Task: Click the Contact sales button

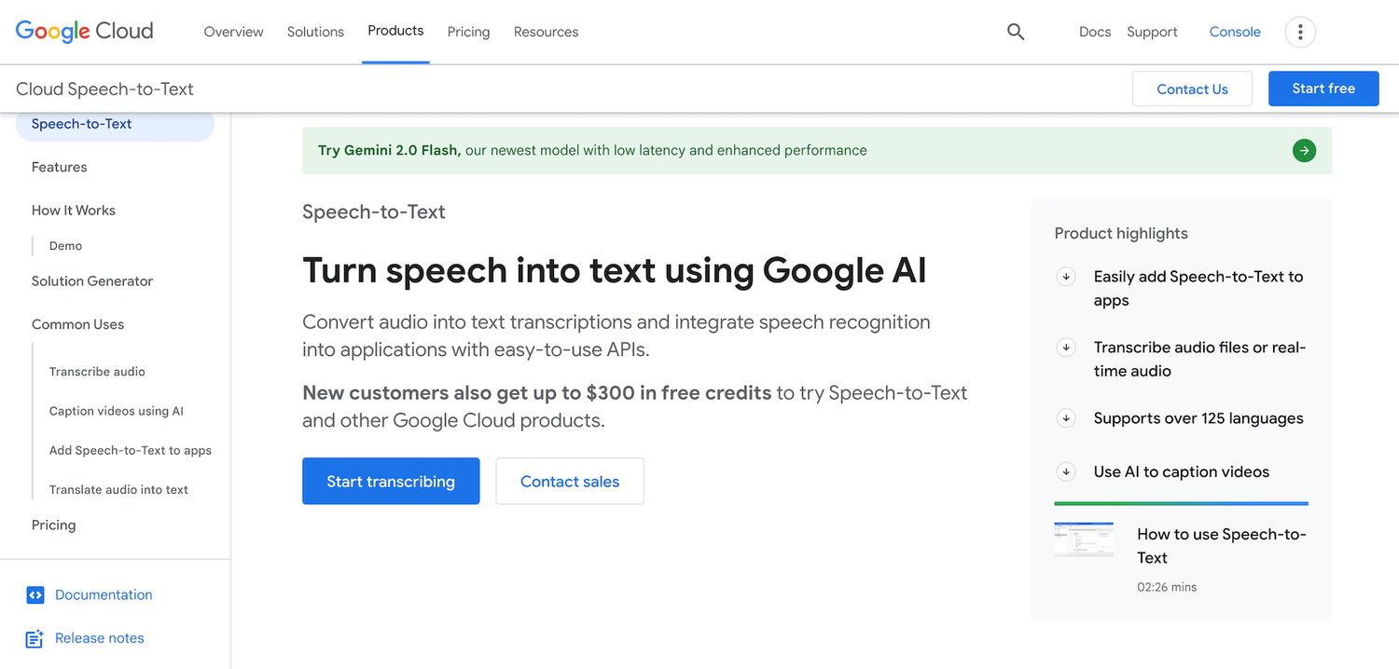Action: [570, 481]
